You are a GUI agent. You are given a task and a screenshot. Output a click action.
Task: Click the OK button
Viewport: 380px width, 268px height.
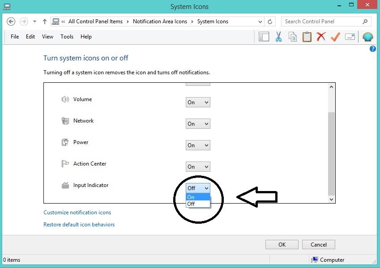click(x=282, y=244)
